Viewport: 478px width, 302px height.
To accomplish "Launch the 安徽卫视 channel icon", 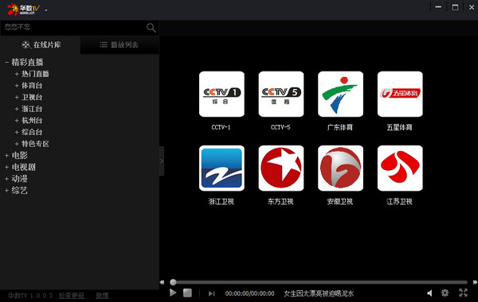I will point(340,168).
